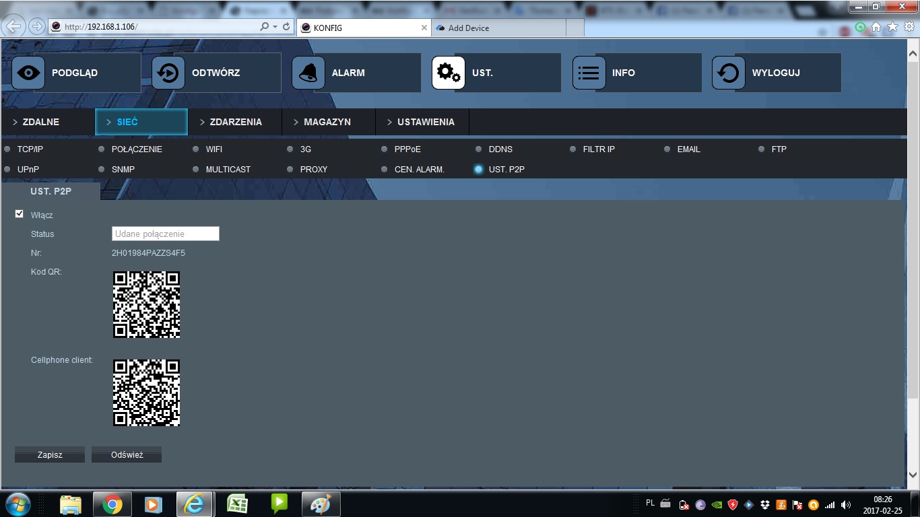Open the MAGAZYN settings section
Screen dimensions: 920x517
(x=329, y=122)
